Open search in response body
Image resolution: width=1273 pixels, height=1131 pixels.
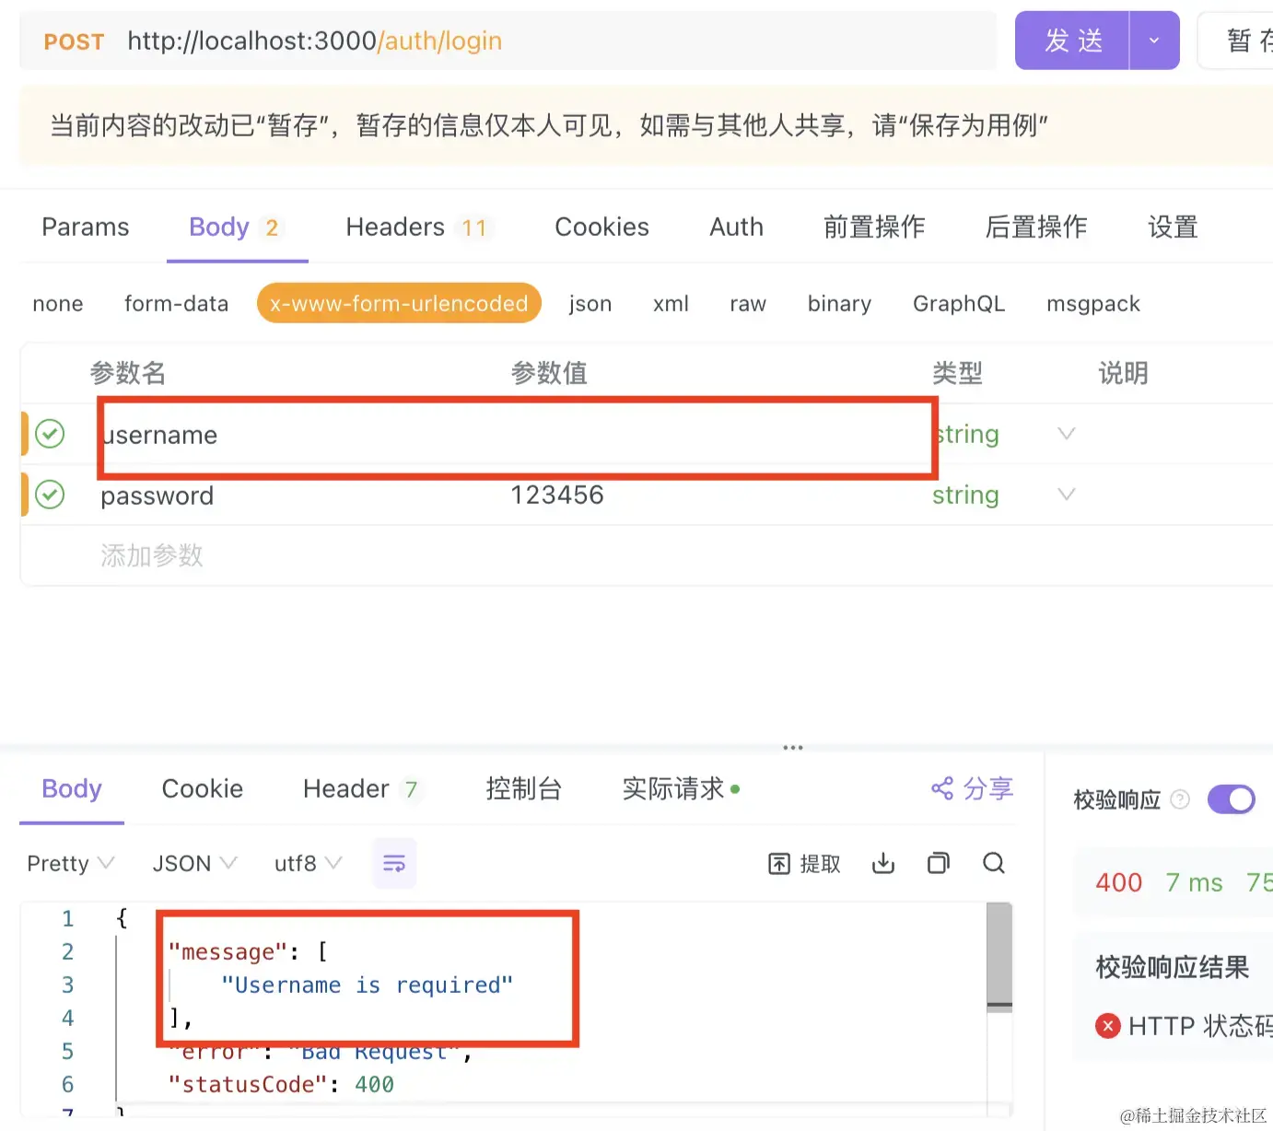[x=994, y=863]
